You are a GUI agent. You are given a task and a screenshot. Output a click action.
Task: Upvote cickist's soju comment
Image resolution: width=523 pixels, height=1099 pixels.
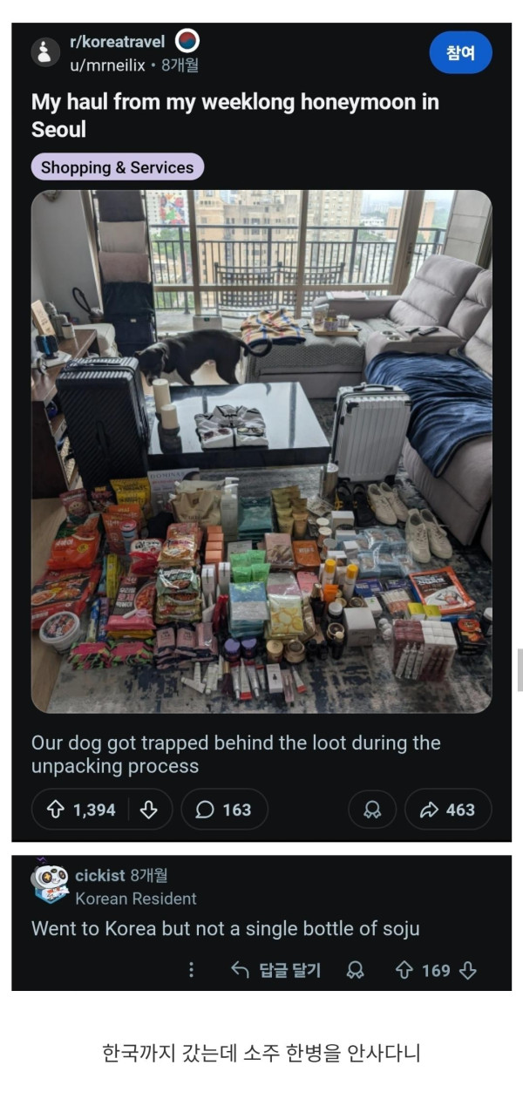tap(404, 970)
